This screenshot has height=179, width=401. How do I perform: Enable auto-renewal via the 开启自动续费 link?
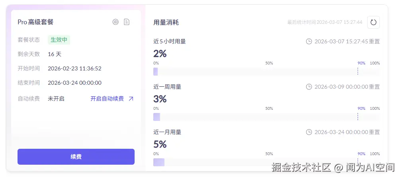pyautogui.click(x=107, y=99)
